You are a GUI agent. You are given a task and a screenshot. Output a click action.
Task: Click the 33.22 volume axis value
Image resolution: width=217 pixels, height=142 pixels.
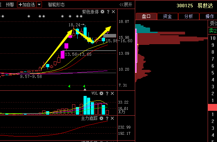(x=123, y=102)
